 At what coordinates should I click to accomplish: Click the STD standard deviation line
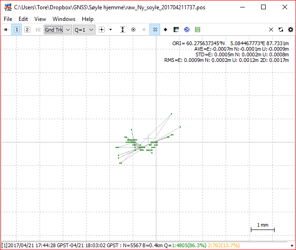point(242,55)
